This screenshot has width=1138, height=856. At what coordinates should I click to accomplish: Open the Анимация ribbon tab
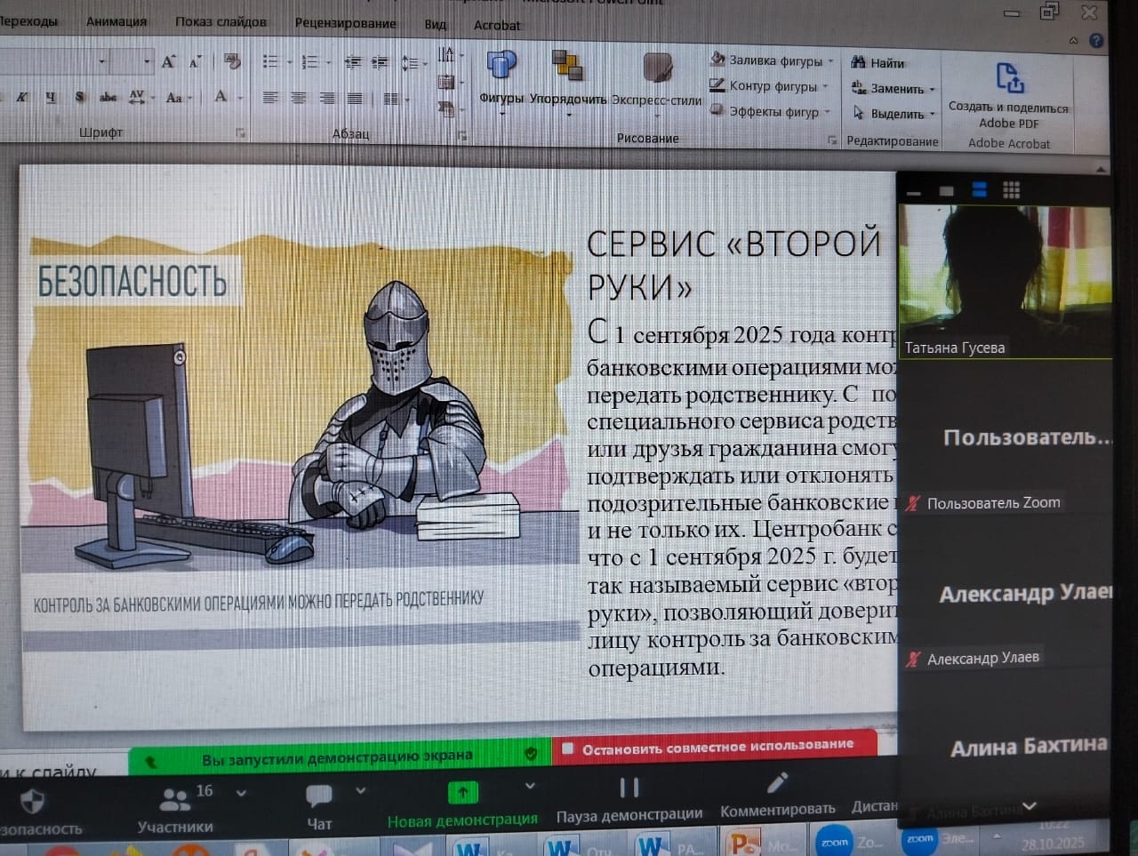(116, 21)
